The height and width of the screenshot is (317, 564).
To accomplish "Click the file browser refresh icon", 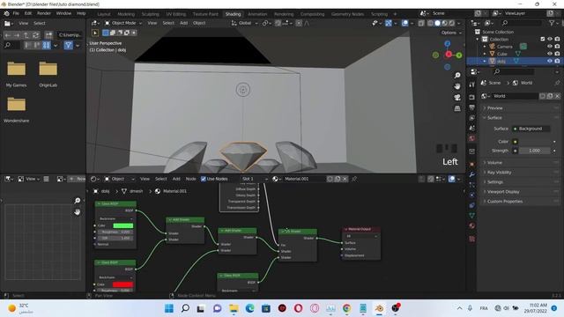I will (35, 35).
